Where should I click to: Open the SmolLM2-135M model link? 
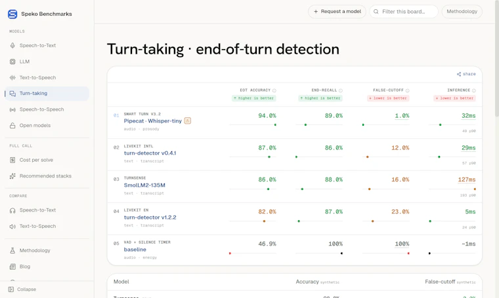click(x=144, y=185)
